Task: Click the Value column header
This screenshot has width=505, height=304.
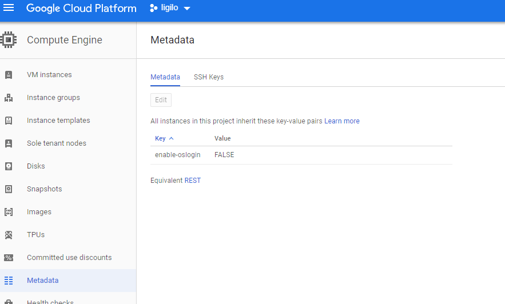Action: point(222,138)
